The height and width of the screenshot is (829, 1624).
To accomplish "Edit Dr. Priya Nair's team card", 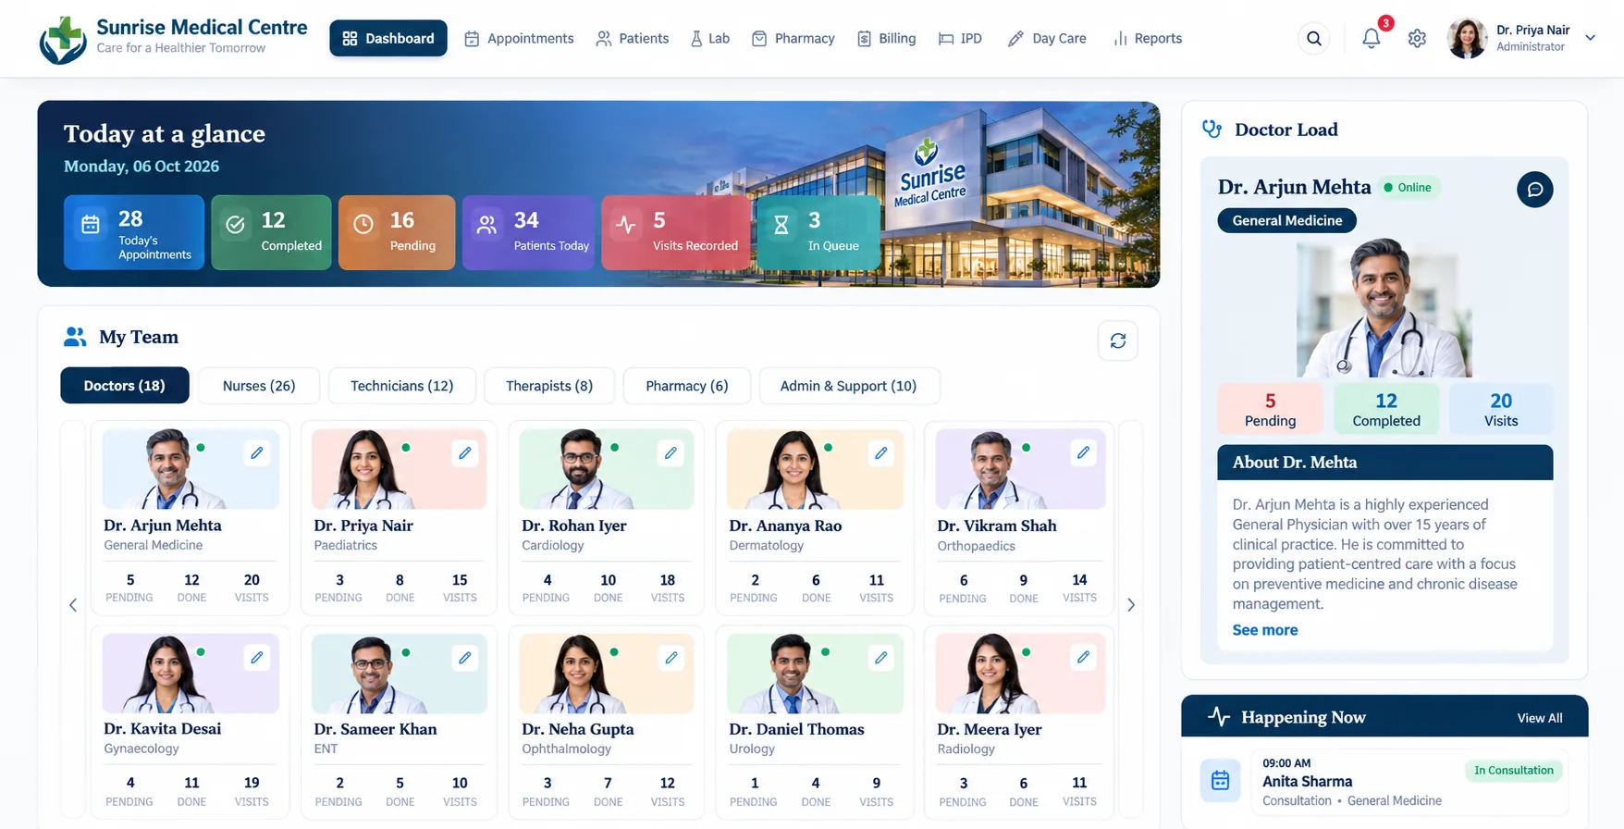I will coord(465,452).
